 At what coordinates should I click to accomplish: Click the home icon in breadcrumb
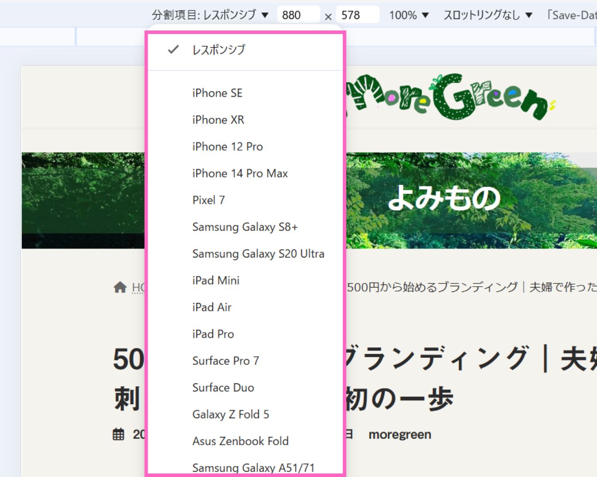pos(120,288)
